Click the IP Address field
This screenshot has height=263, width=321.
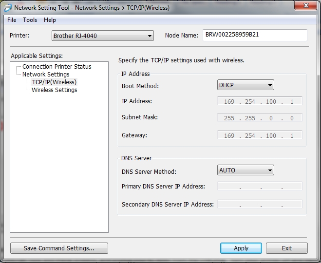[x=260, y=101]
